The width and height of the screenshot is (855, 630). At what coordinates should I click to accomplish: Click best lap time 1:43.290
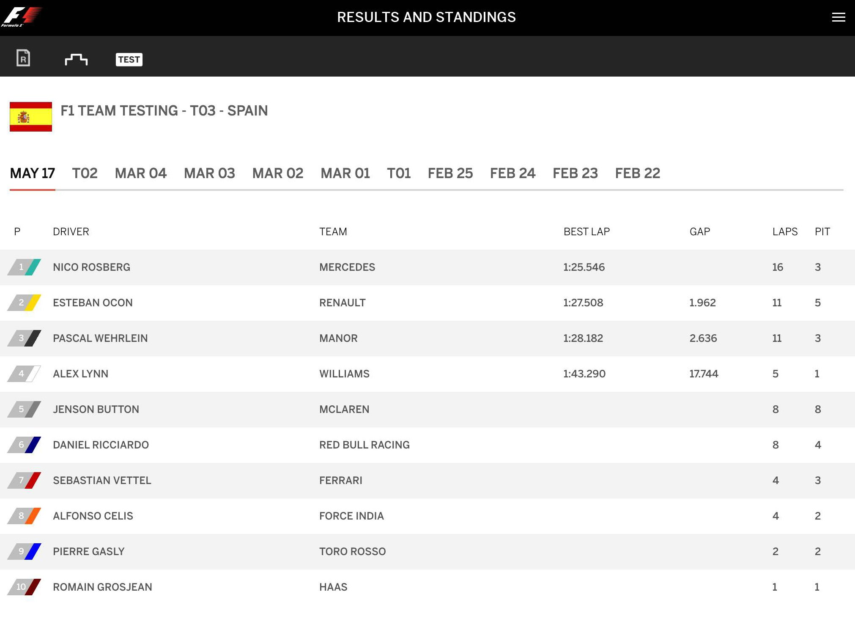pyautogui.click(x=584, y=374)
